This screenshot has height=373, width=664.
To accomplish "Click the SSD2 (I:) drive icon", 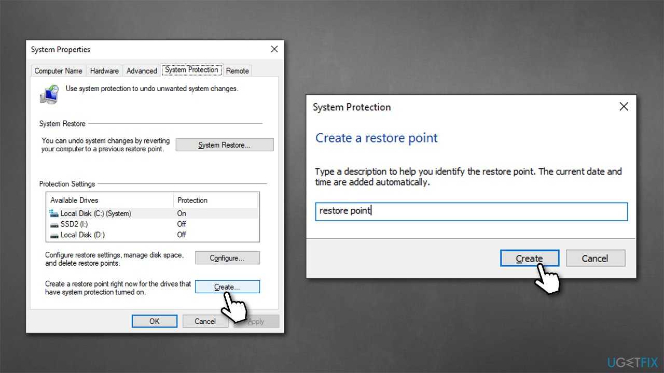I will 54,224.
